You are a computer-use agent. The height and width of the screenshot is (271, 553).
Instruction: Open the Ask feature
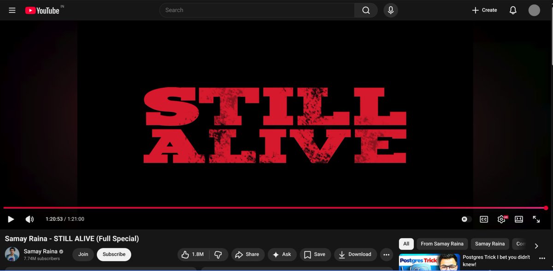282,254
